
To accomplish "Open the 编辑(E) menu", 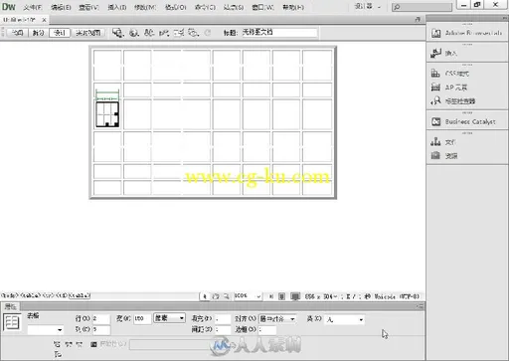I will point(61,7).
